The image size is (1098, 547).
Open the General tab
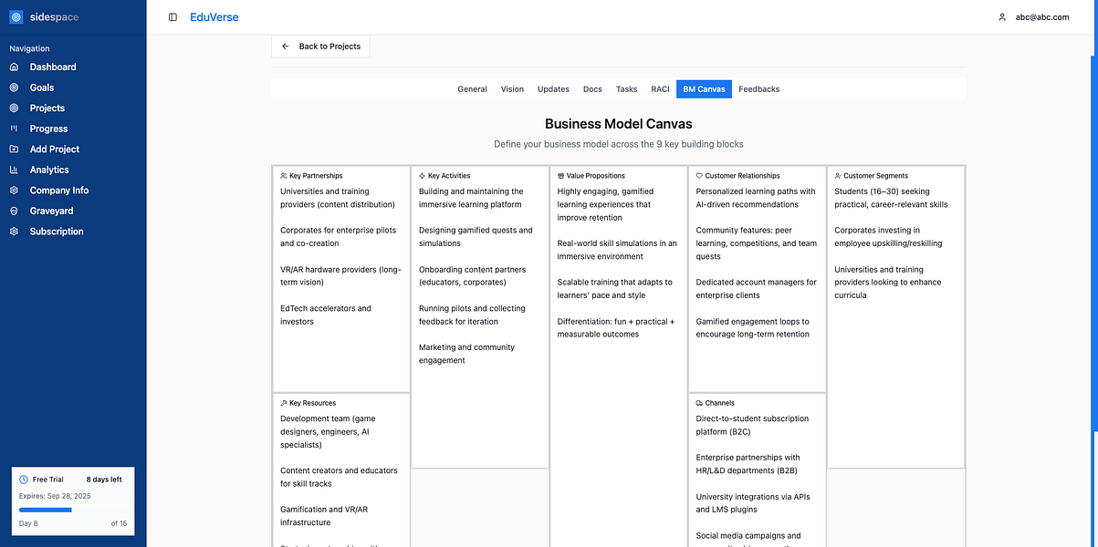pos(472,89)
